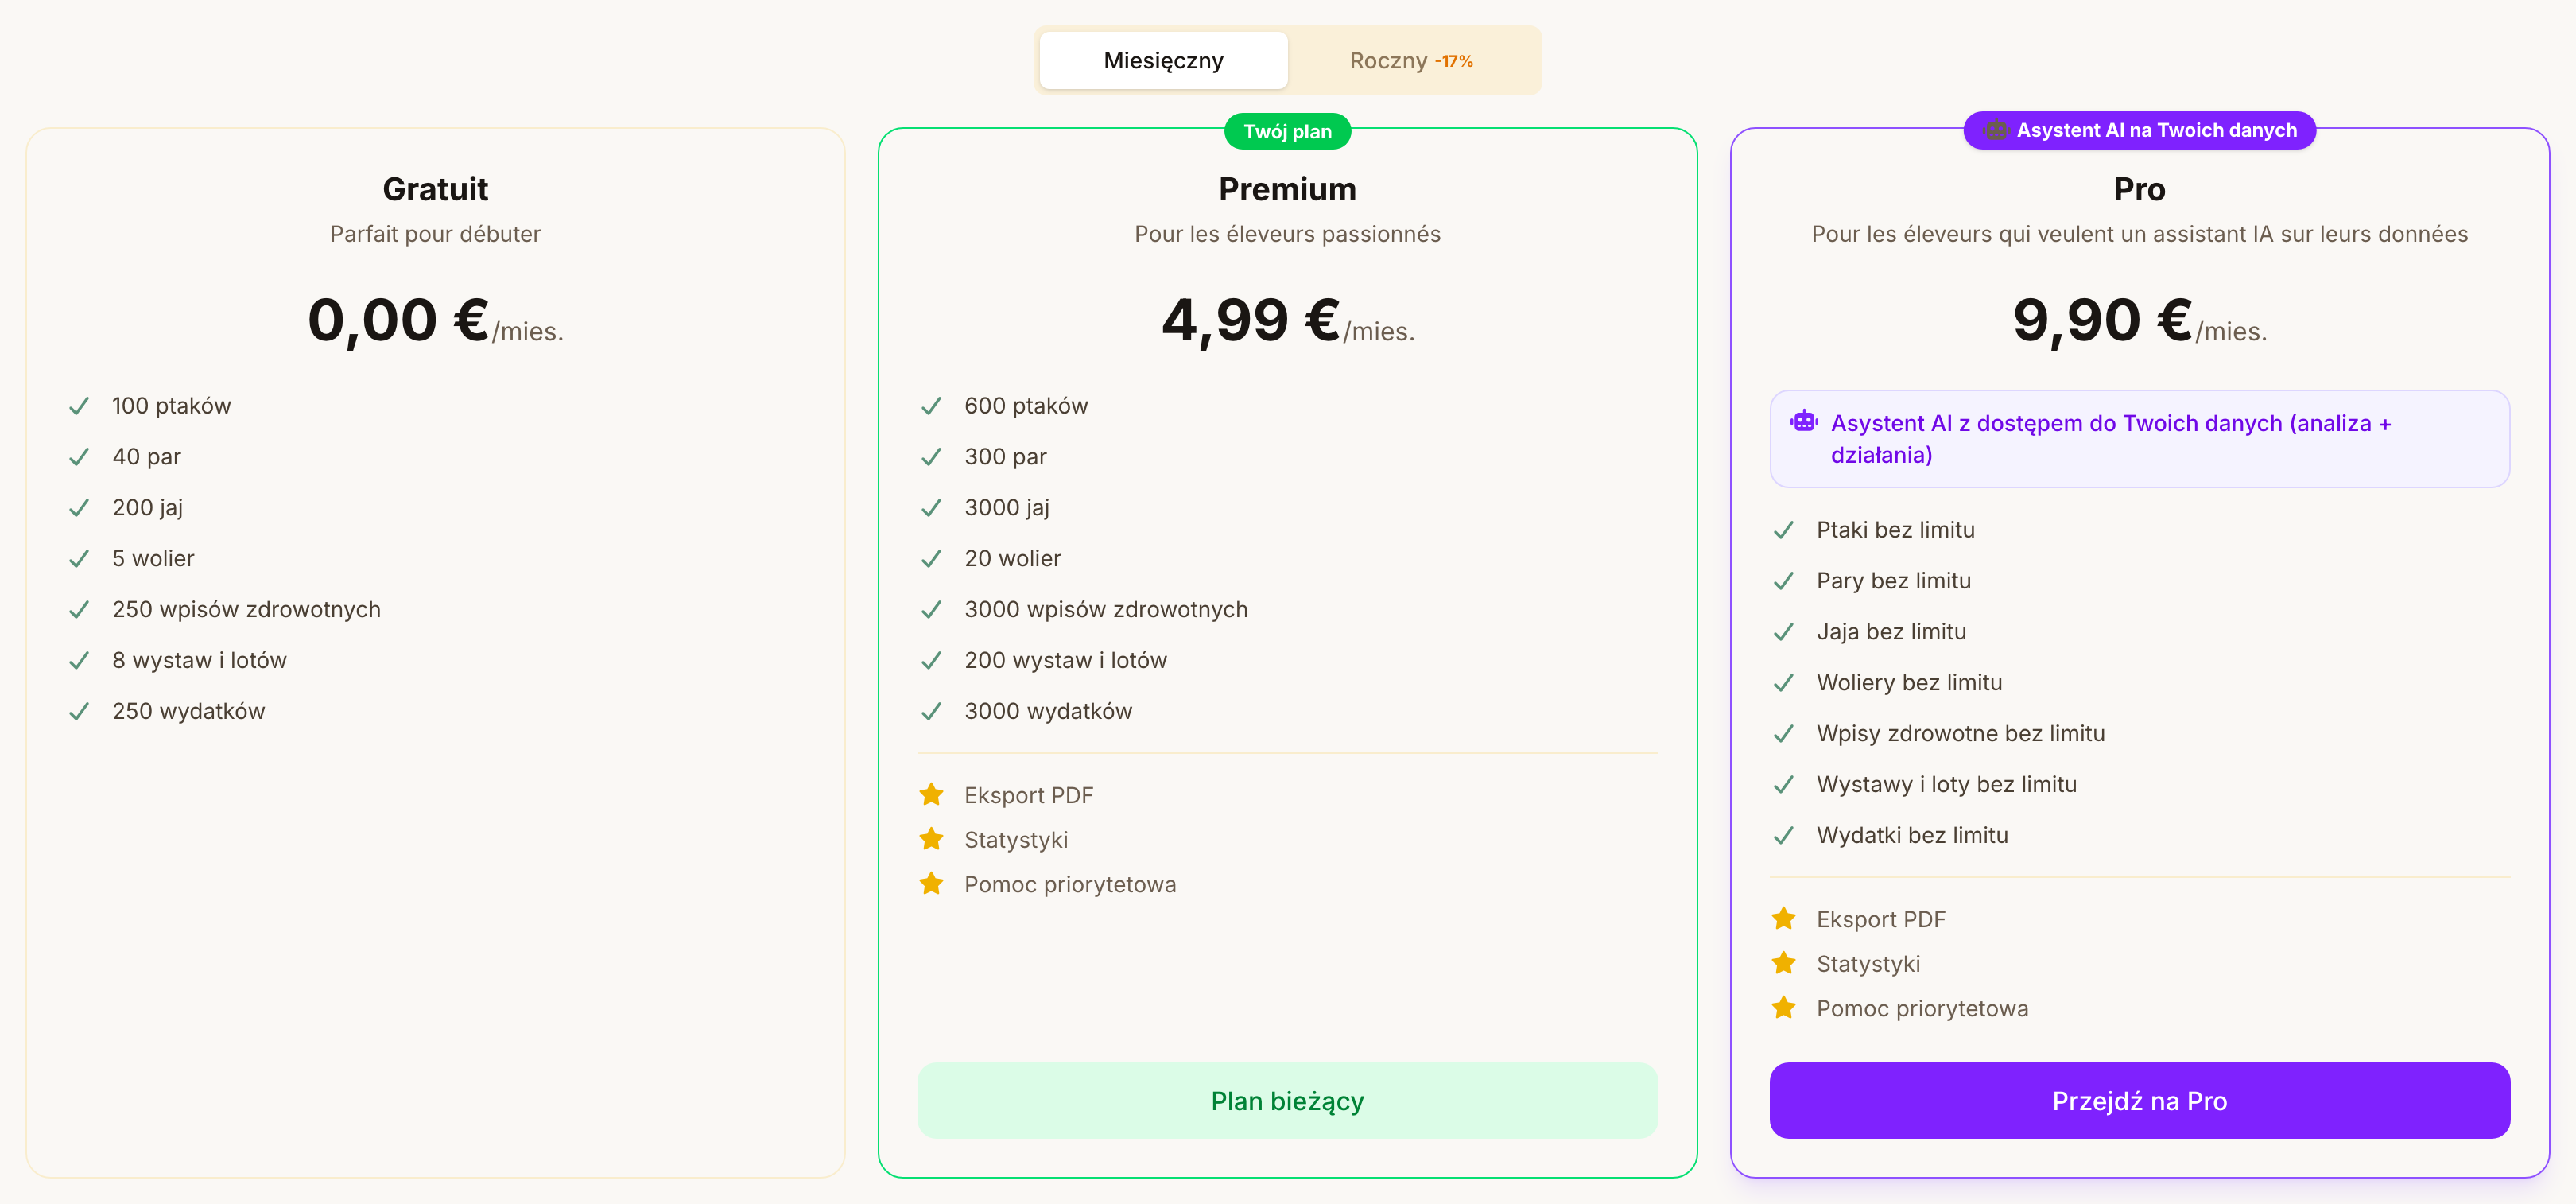Click checkmark beside 200 jaj

tap(79, 508)
